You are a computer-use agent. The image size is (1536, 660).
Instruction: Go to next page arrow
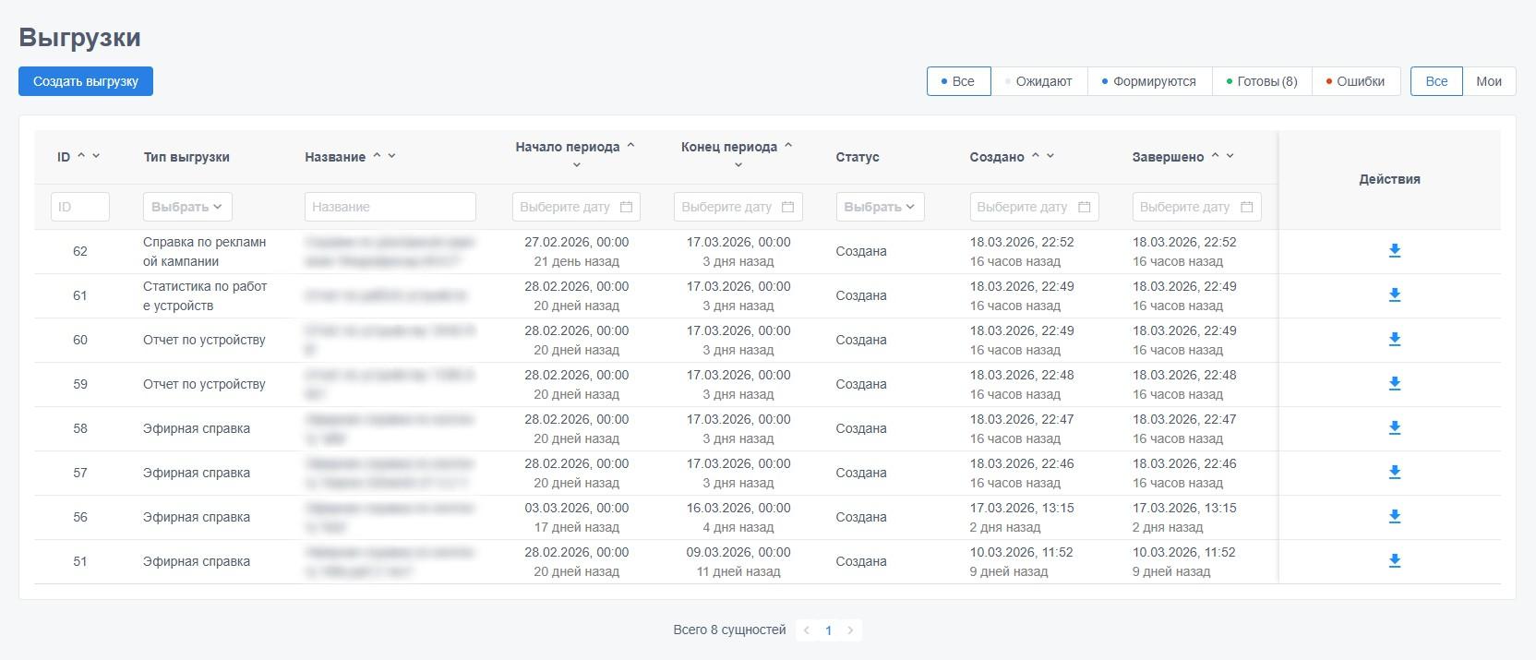point(850,630)
